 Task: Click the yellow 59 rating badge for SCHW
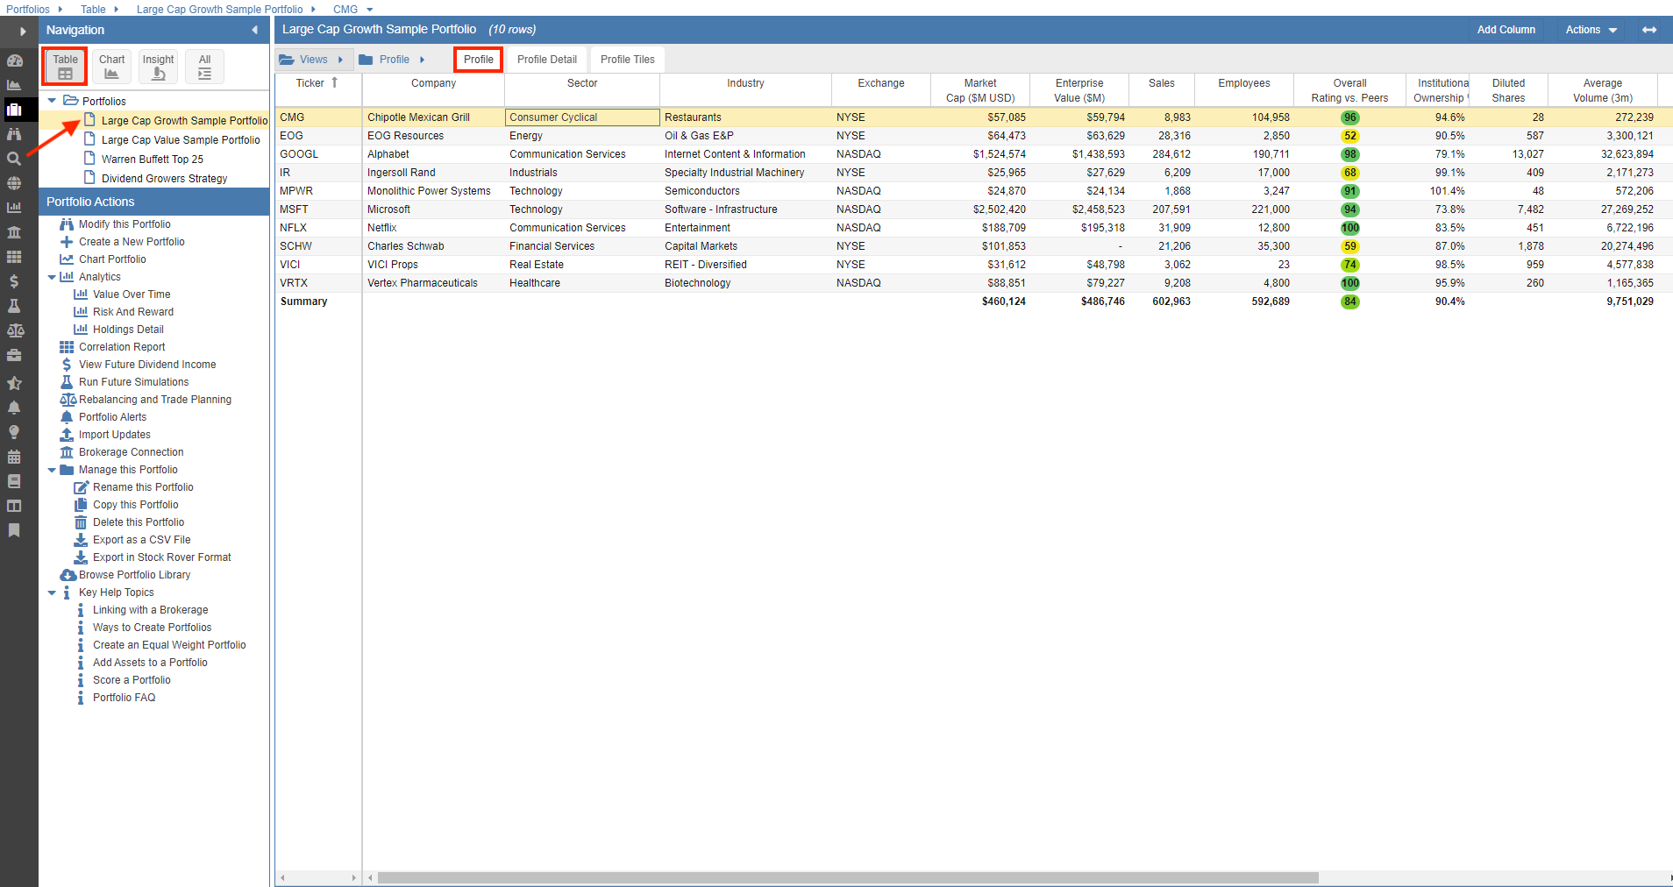click(1350, 246)
